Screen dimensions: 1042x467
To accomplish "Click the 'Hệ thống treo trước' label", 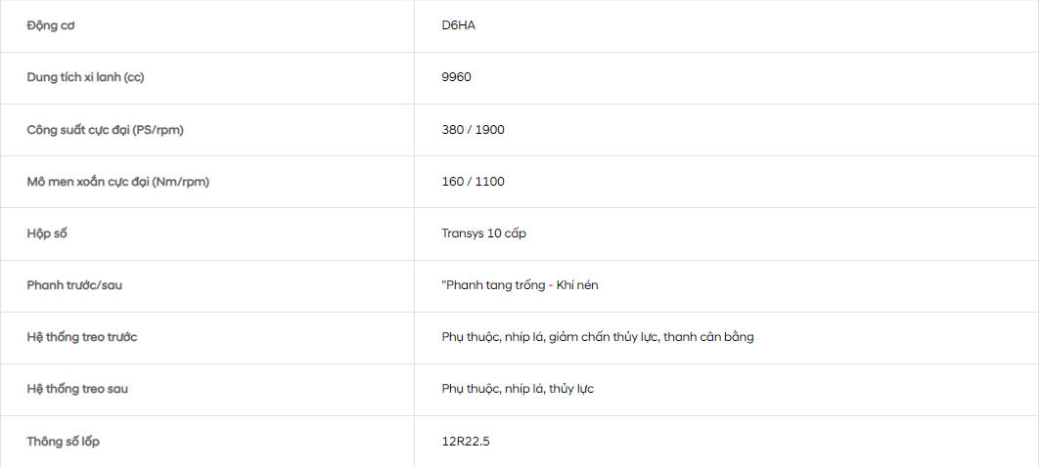I will pyautogui.click(x=82, y=337).
